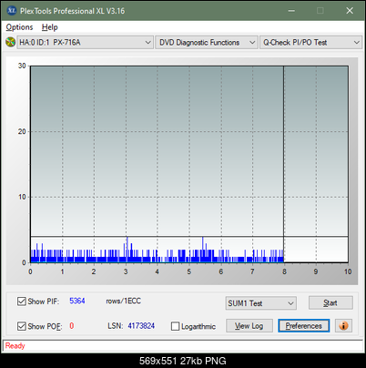Open the Options menu
Screen dimensions: 366x368
click(x=19, y=27)
